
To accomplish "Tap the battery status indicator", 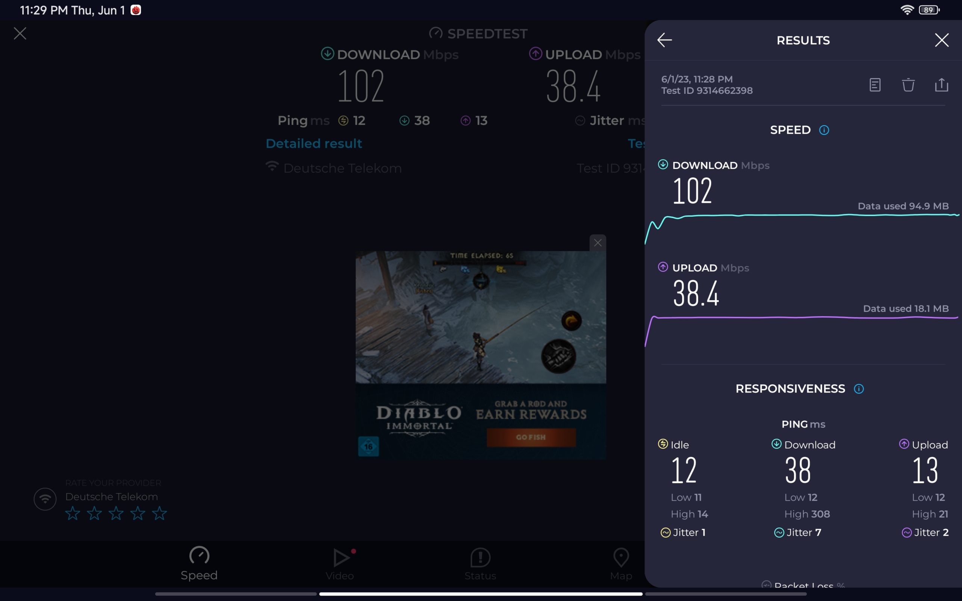I will point(929,10).
